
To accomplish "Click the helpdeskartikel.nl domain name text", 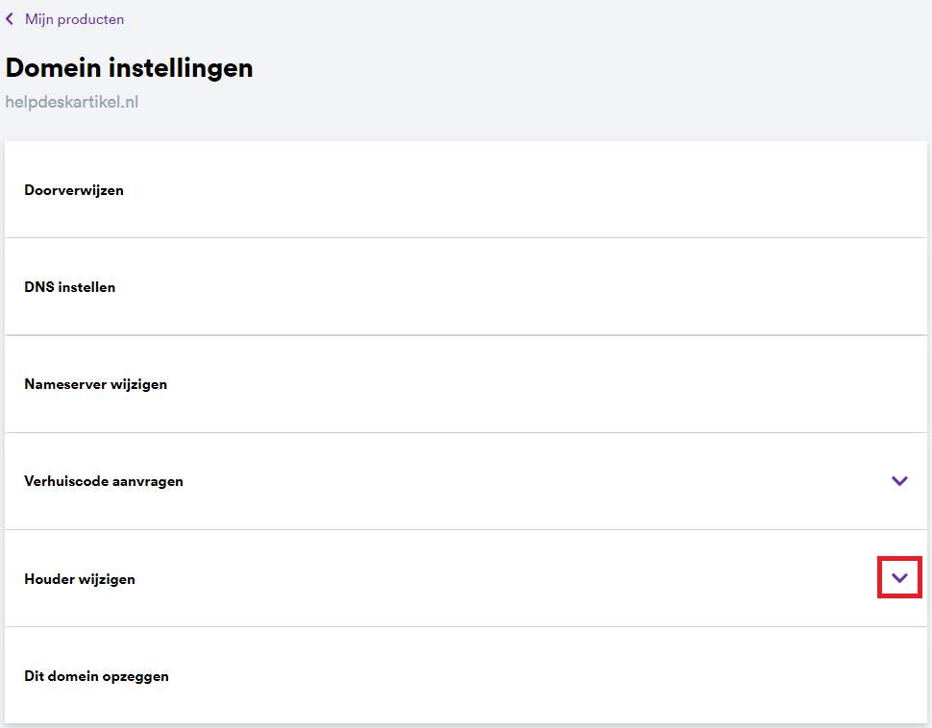I will pyautogui.click(x=72, y=101).
